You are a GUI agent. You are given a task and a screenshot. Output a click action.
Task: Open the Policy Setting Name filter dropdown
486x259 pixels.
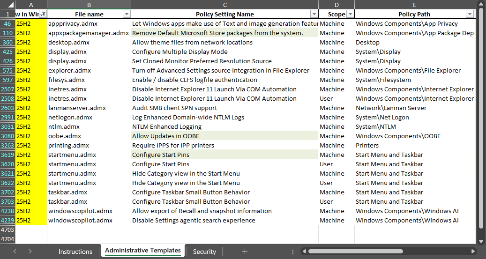[x=314, y=14]
